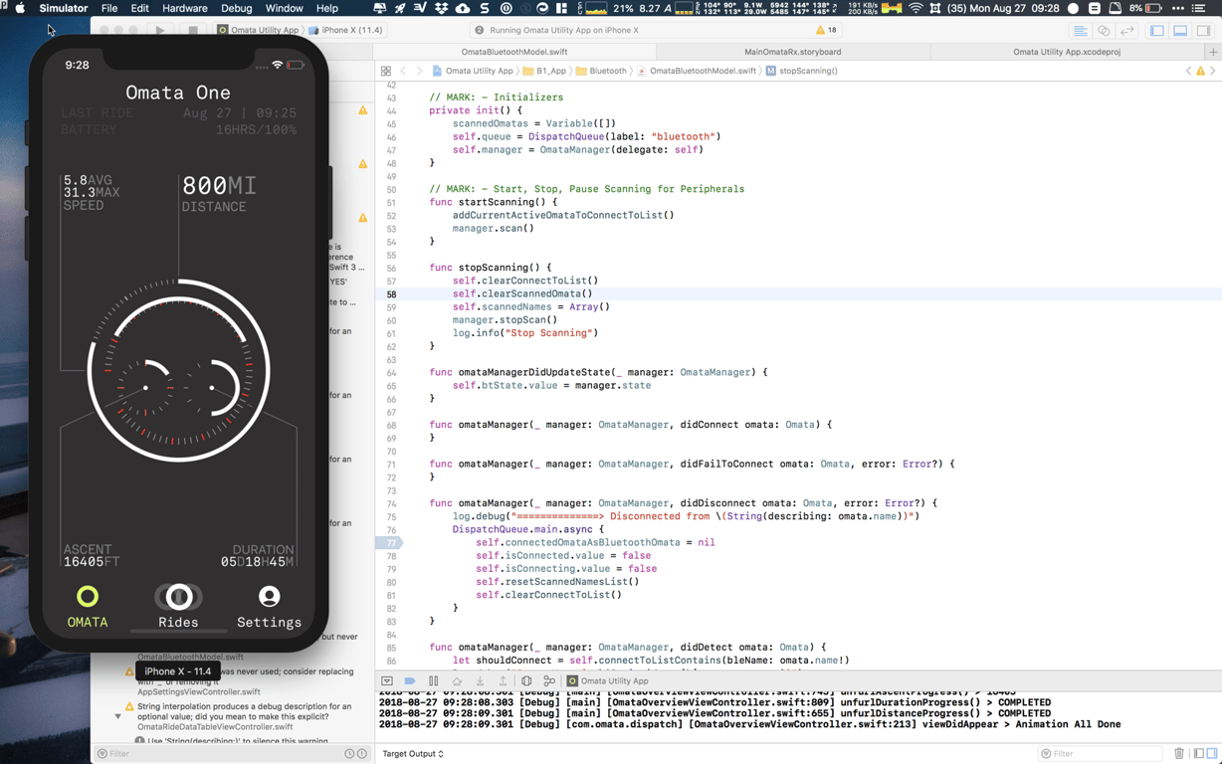Open the Target Output selector

[413, 754]
